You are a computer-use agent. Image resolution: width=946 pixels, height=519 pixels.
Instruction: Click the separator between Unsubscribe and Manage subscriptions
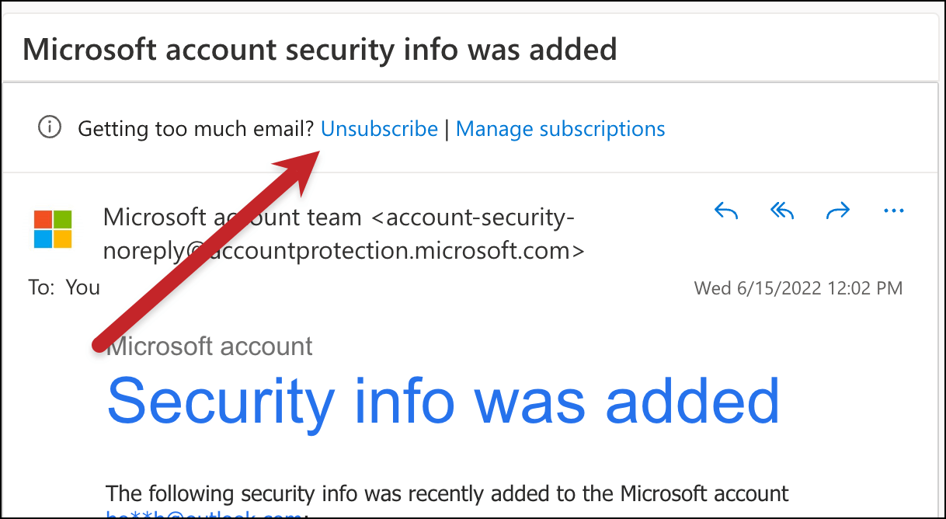(x=447, y=129)
